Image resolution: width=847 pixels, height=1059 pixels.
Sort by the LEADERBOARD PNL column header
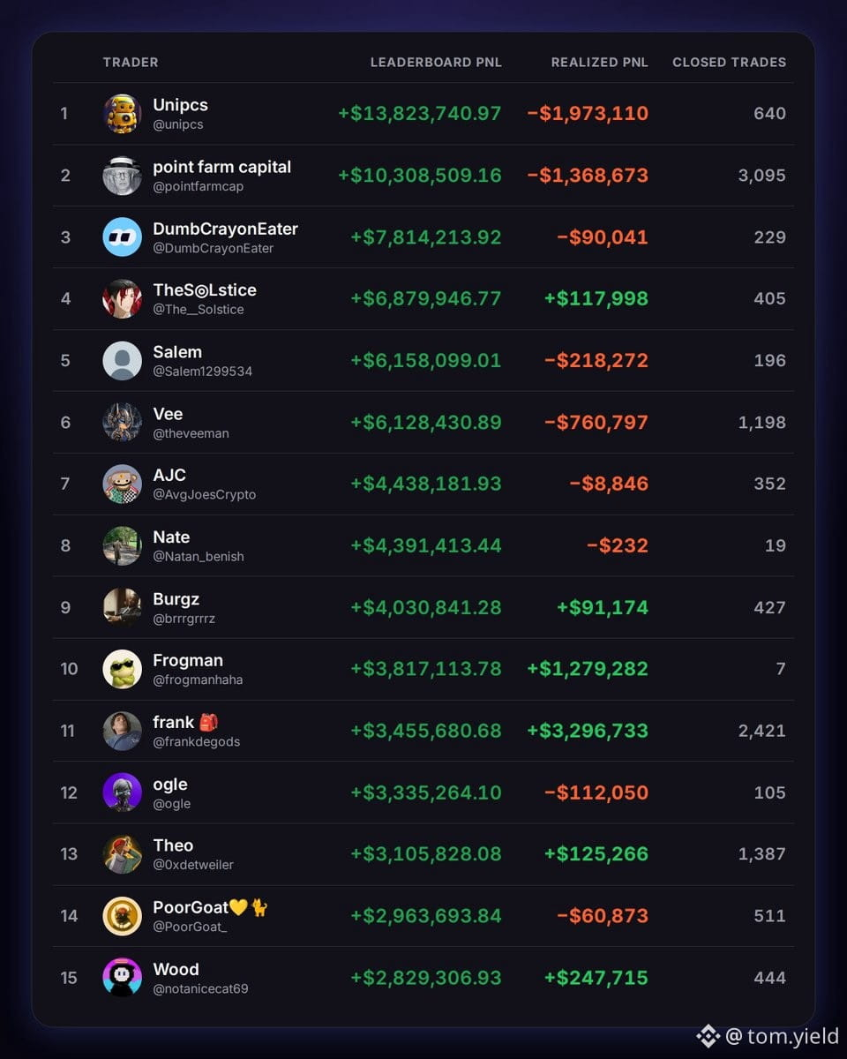coord(436,63)
